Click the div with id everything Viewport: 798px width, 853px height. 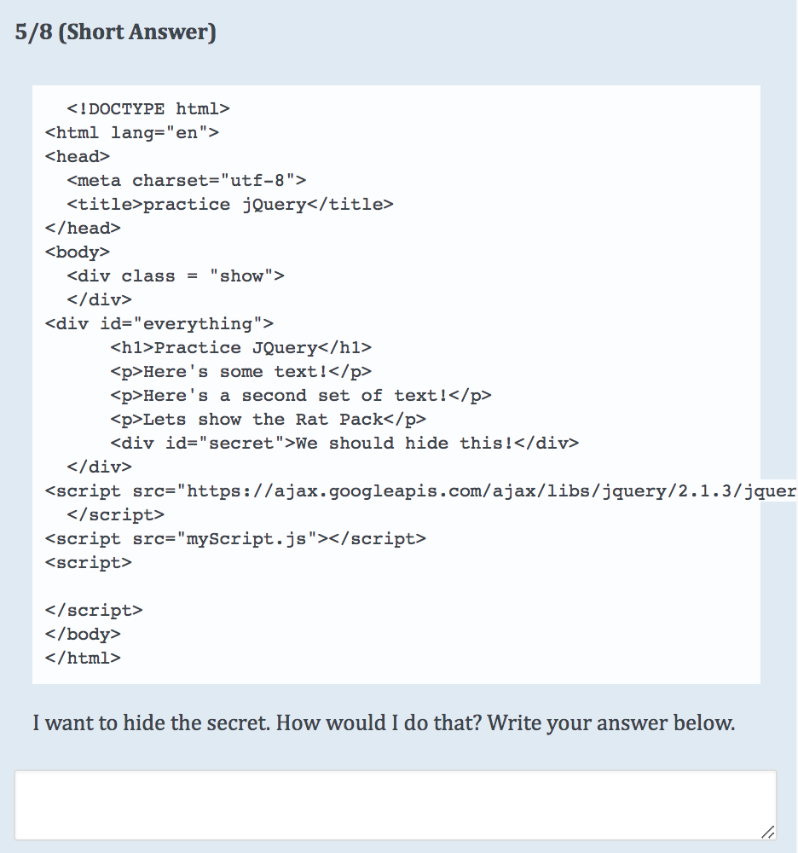point(158,323)
